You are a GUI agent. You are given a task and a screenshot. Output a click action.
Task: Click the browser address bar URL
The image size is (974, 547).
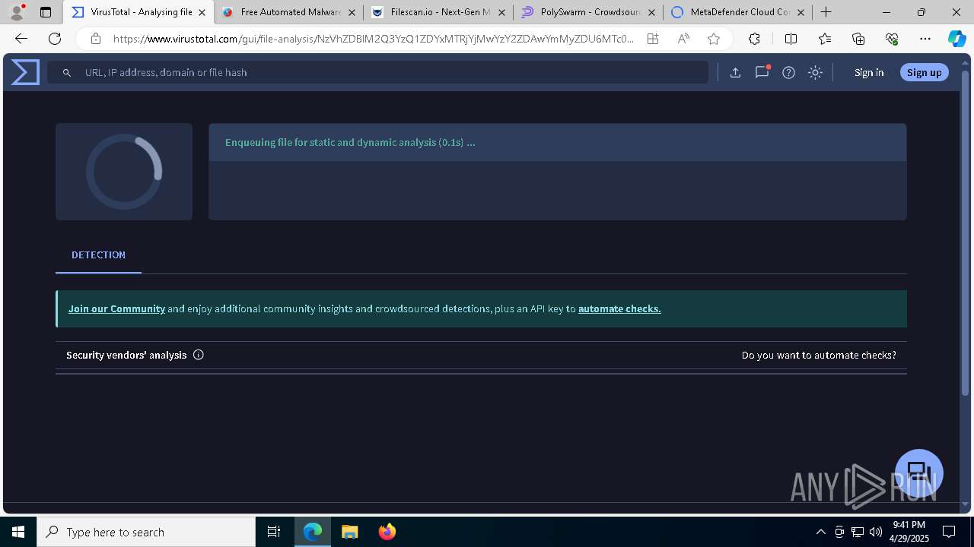click(x=373, y=39)
